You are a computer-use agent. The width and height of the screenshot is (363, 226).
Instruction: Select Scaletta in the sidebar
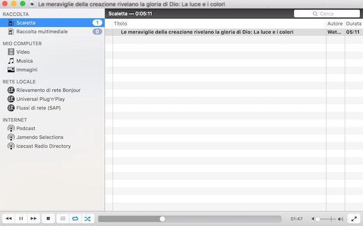[x=52, y=23]
